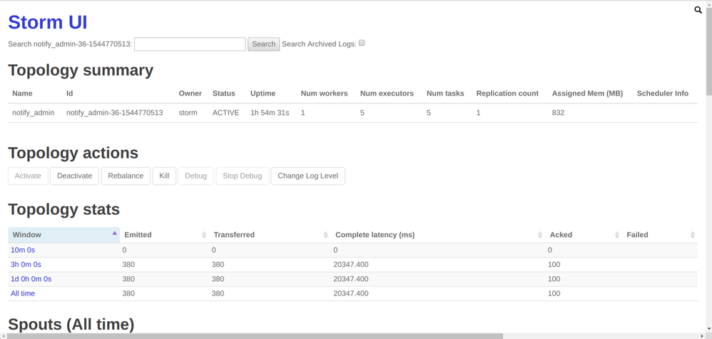
Task: Sort Topology stats by Window column
Action: [64, 235]
